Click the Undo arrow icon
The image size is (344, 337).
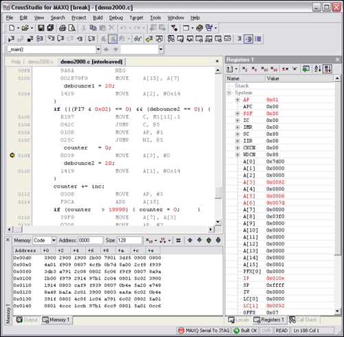(x=123, y=28)
